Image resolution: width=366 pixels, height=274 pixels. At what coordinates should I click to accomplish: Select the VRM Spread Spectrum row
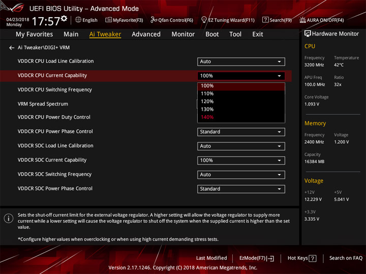pos(43,104)
